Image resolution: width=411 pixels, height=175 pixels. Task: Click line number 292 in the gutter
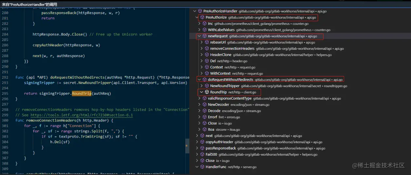point(5,77)
